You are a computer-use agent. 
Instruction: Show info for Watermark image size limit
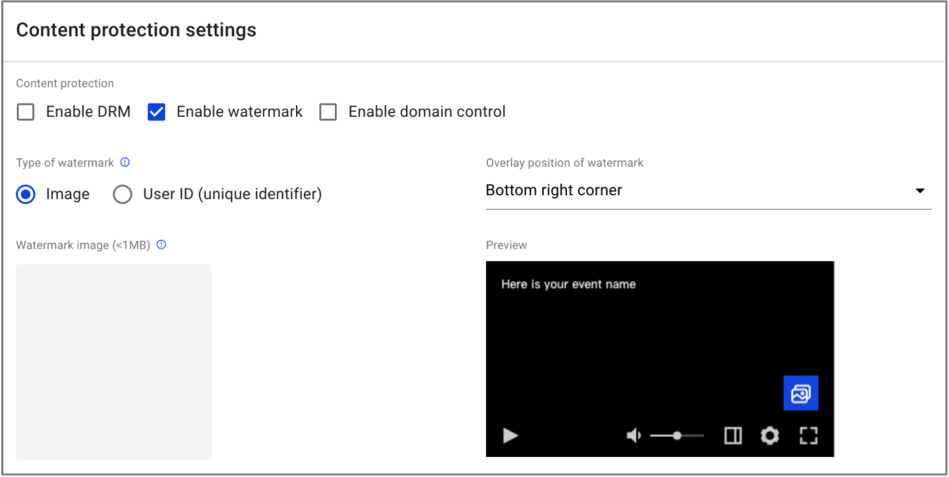pyautogui.click(x=162, y=245)
